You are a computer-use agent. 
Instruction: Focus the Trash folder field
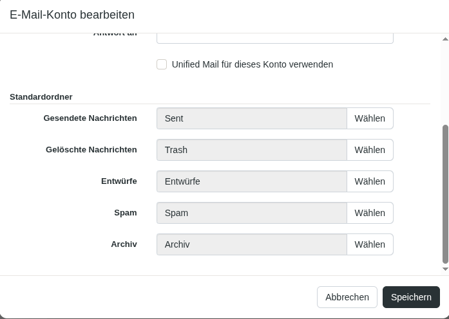[x=252, y=150]
